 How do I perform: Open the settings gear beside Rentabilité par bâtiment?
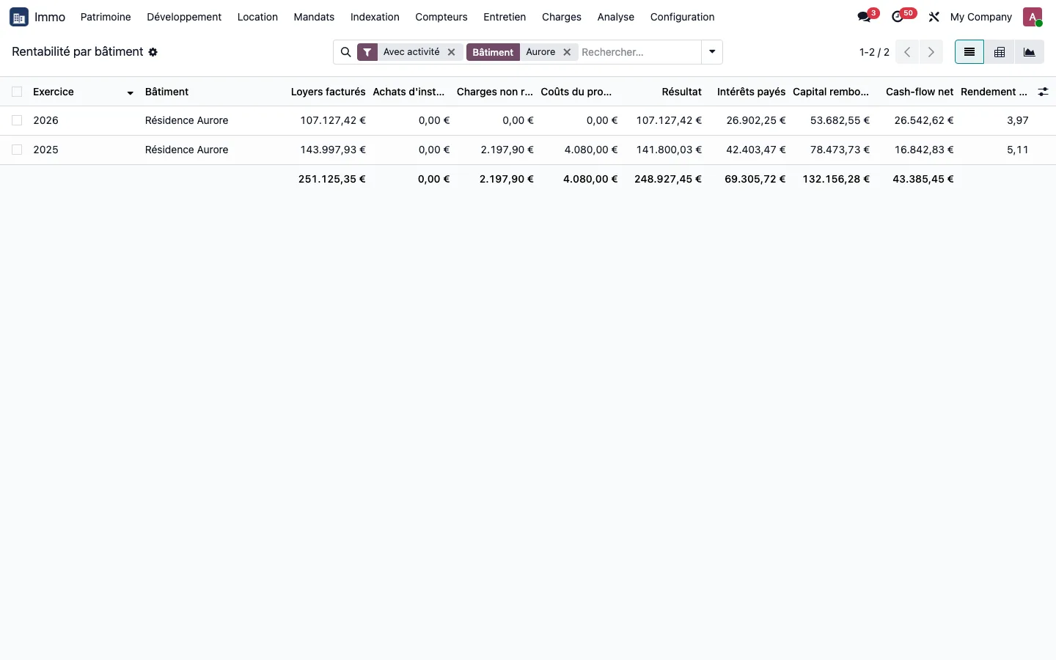(153, 52)
